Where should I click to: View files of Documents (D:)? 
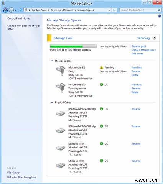click(x=137, y=85)
